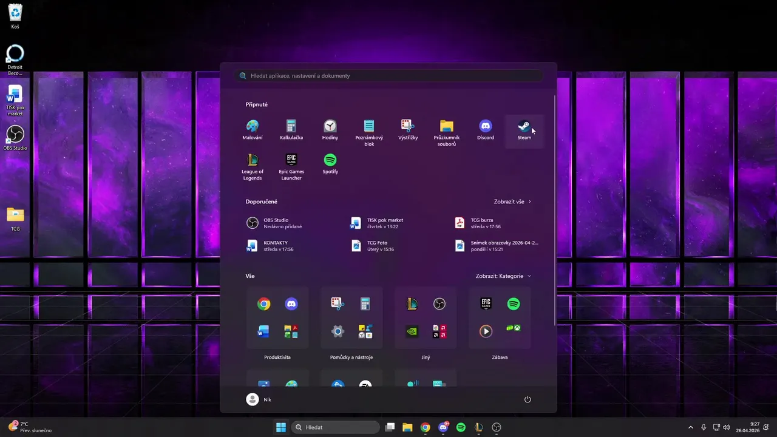Expand grouped apps in Produktivita folder
This screenshot has width=777, height=437.
(291, 331)
